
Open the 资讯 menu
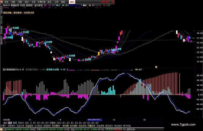pyautogui.click(x=49, y=2)
